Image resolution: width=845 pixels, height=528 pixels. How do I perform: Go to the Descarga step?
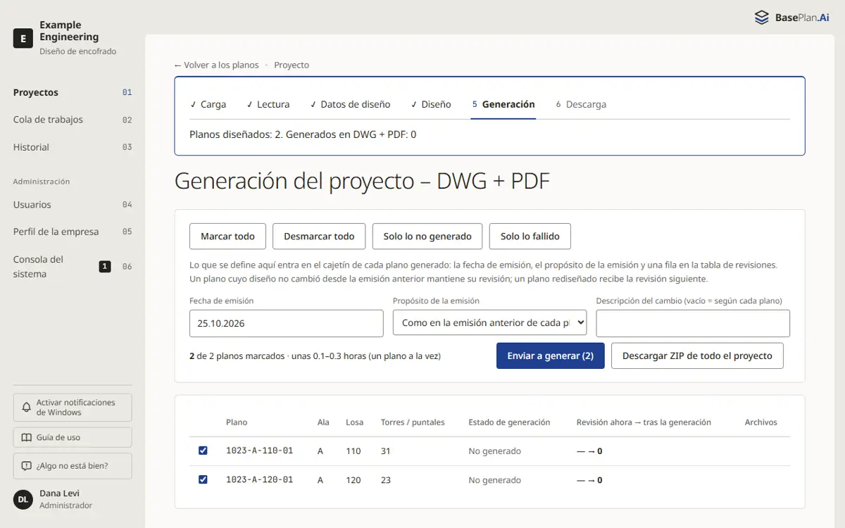pos(581,104)
